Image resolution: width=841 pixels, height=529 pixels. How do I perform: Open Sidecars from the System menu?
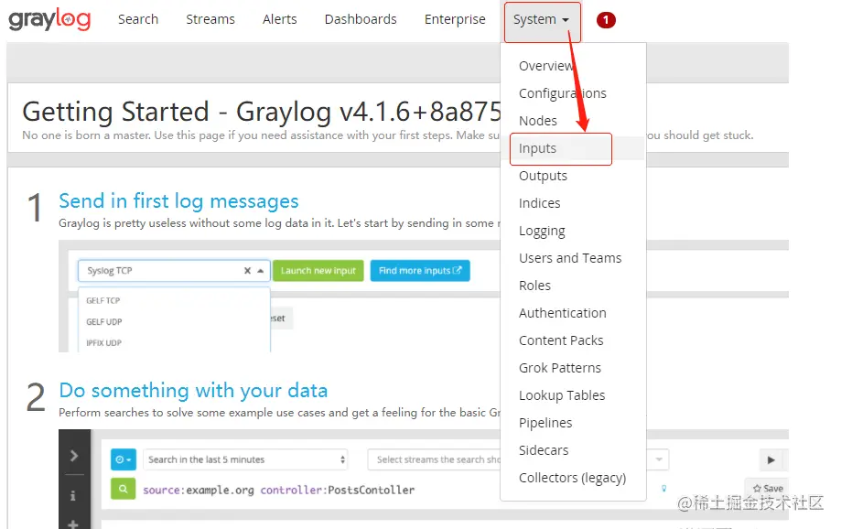pyautogui.click(x=544, y=450)
